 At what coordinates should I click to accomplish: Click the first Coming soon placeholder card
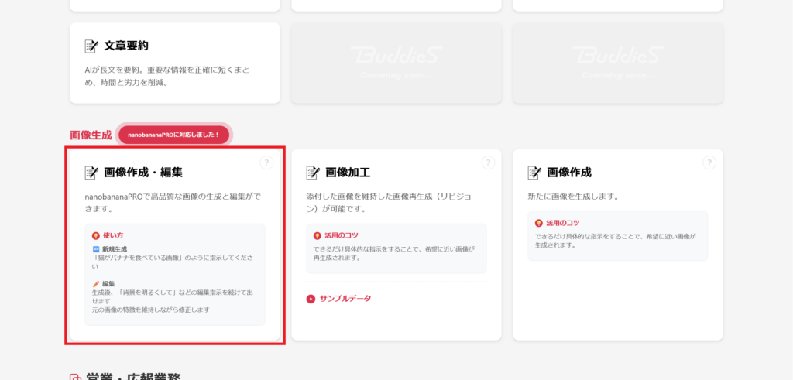click(396, 63)
